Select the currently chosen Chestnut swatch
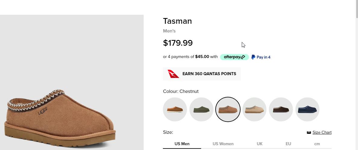 point(228,109)
